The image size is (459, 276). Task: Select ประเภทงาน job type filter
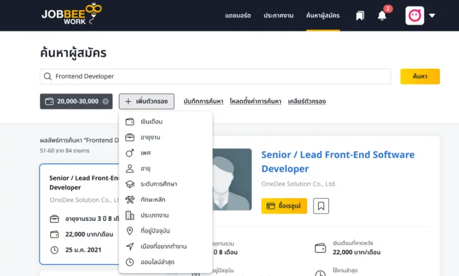(154, 215)
